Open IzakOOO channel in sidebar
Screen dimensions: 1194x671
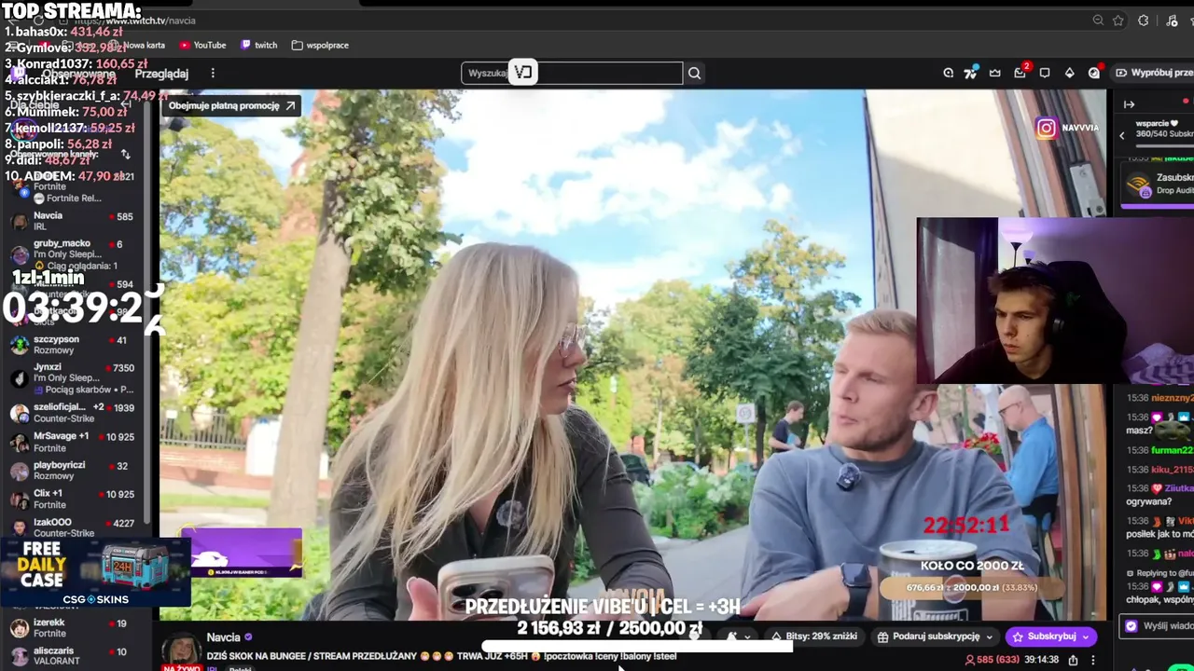(x=75, y=527)
